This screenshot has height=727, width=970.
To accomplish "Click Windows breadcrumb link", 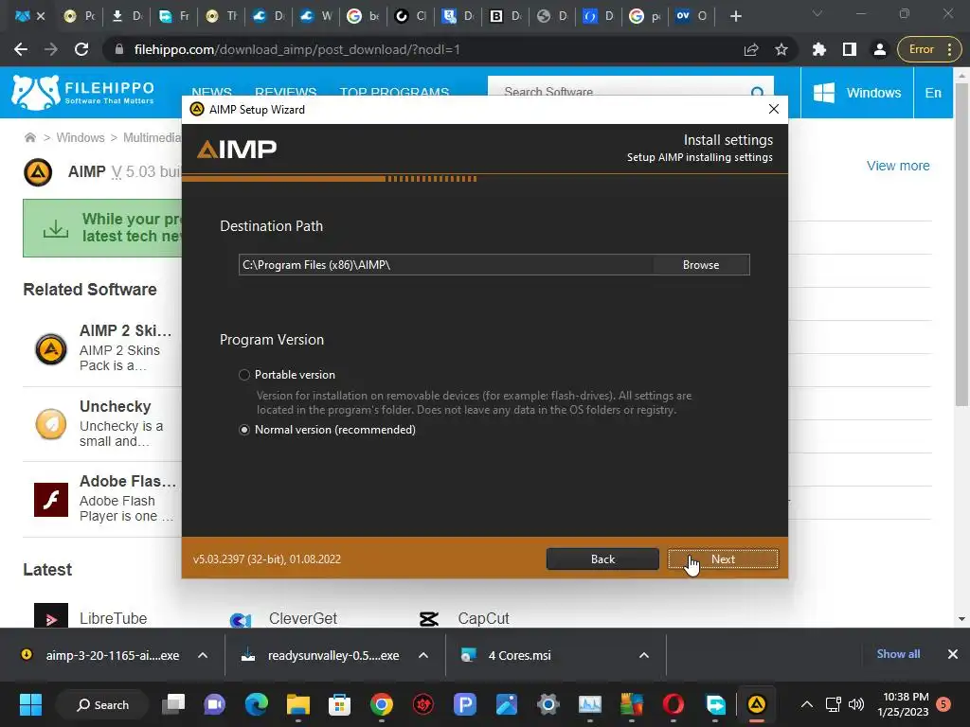I will [x=81, y=137].
